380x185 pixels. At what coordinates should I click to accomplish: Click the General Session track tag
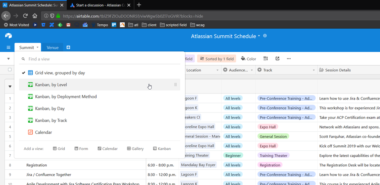click(273, 136)
